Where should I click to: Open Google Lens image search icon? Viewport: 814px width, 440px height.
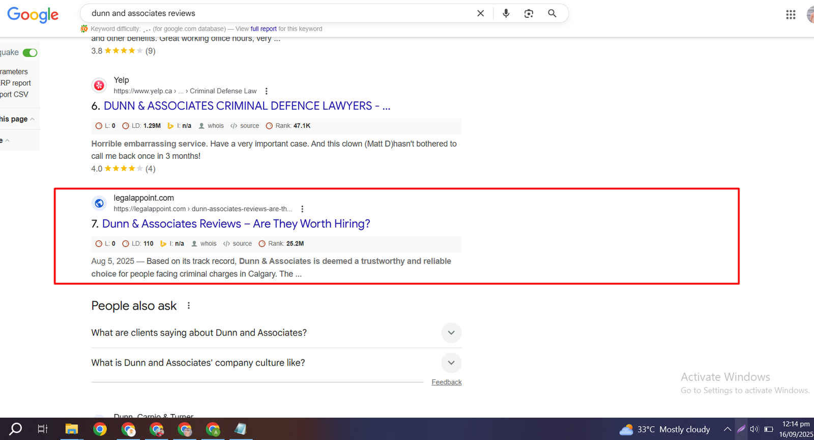[529, 13]
